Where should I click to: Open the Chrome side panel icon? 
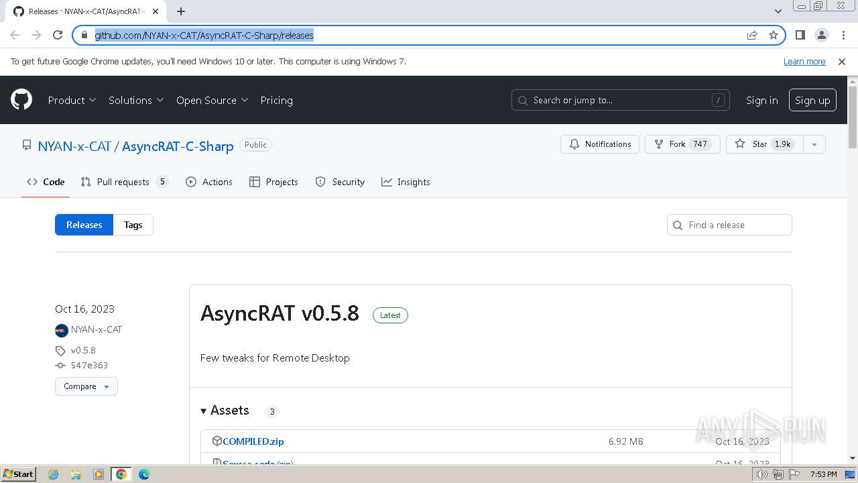[800, 35]
